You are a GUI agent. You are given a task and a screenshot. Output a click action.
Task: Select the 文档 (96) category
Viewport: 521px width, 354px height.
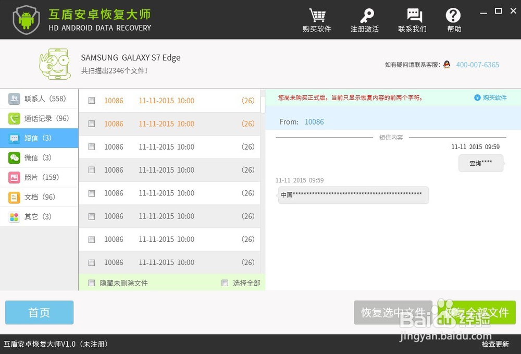(39, 197)
